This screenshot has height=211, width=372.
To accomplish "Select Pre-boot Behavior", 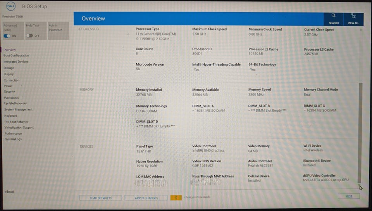I will 16,122.
